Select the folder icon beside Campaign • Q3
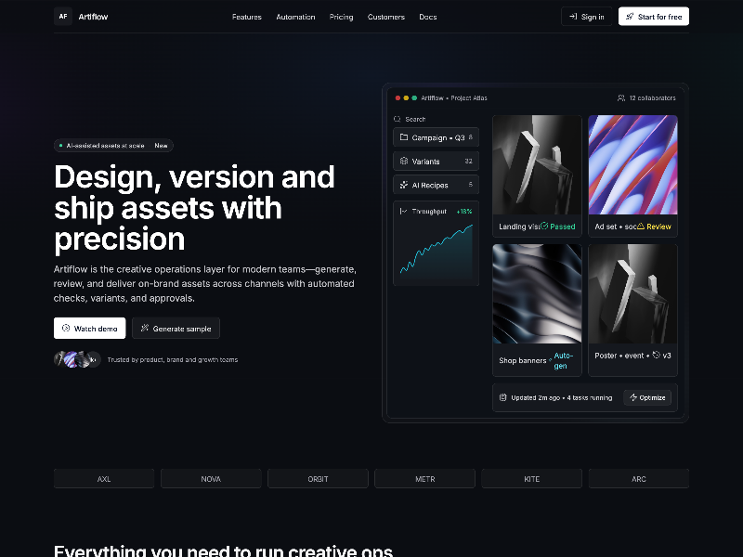The image size is (743, 557). (x=404, y=136)
